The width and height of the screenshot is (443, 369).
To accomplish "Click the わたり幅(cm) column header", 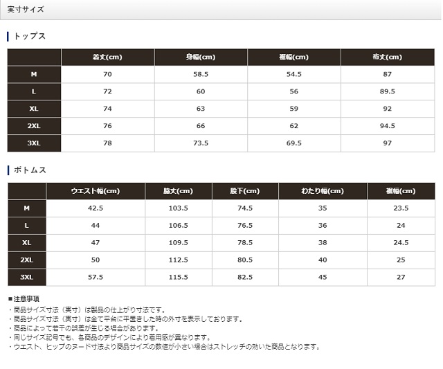I will click(323, 191).
